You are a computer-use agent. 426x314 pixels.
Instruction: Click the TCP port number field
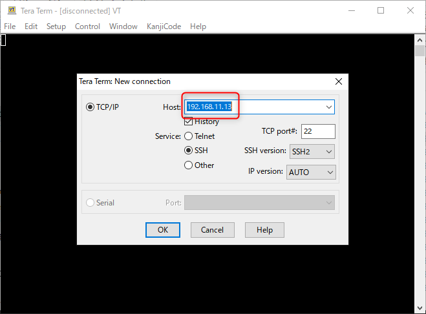coord(317,131)
